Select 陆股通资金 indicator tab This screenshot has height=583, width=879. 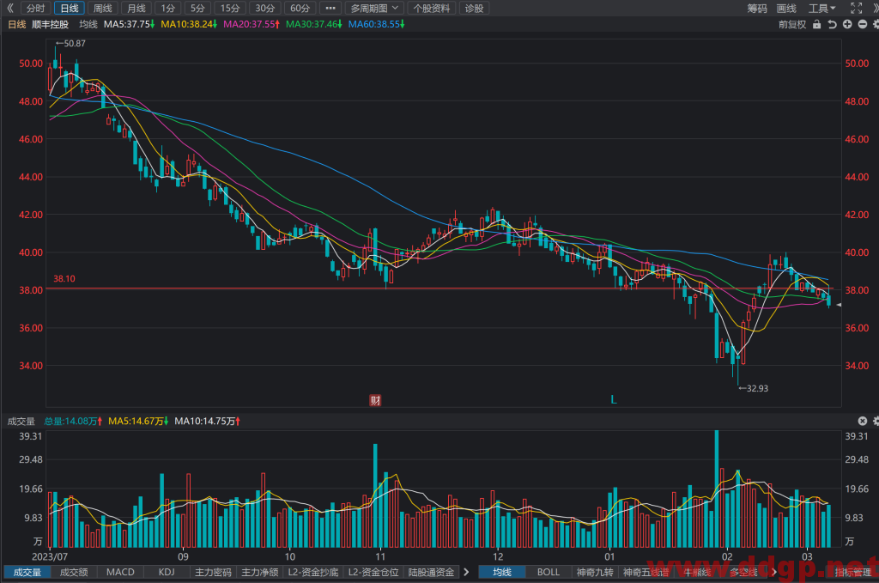pyautogui.click(x=431, y=572)
